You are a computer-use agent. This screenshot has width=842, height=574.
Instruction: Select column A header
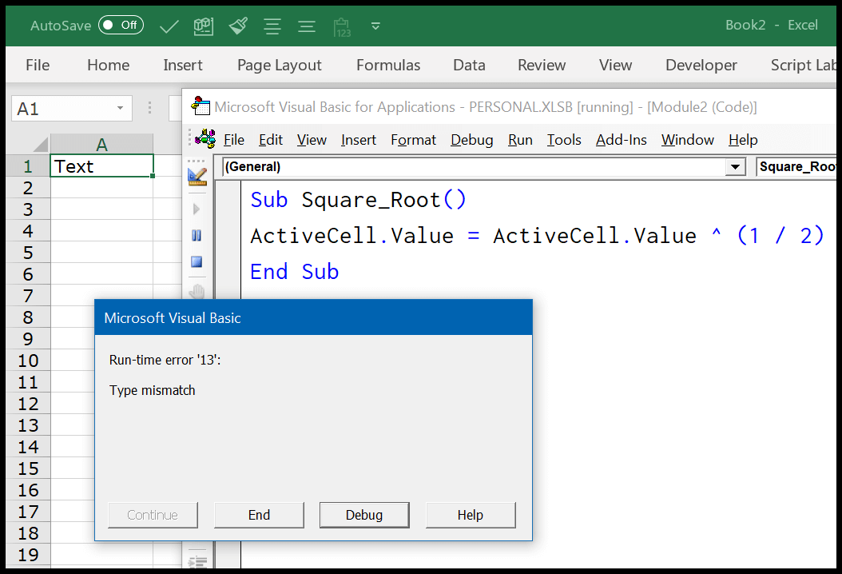tap(101, 144)
